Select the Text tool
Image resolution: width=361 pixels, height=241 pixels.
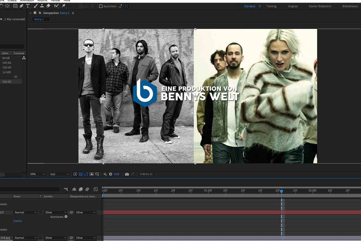pos(28,6)
